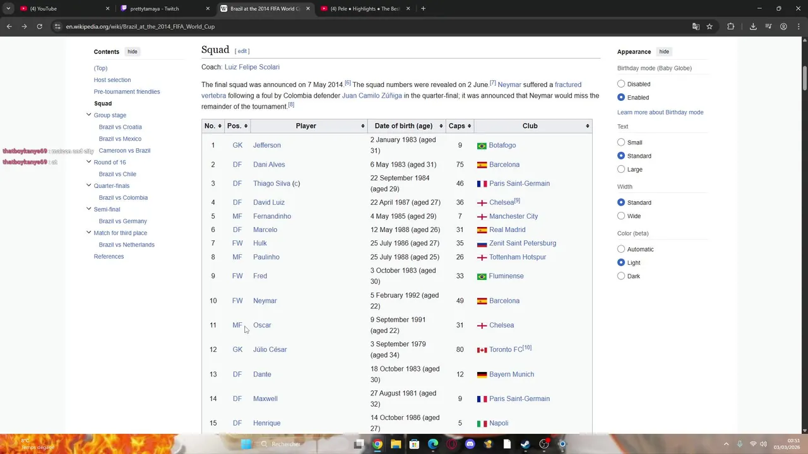Bookmark this page with the star icon
The image size is (808, 454).
pyautogui.click(x=710, y=26)
